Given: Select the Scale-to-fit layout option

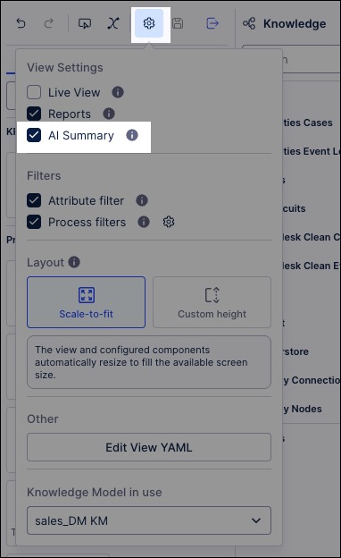Looking at the screenshot, I should pyautogui.click(x=86, y=302).
